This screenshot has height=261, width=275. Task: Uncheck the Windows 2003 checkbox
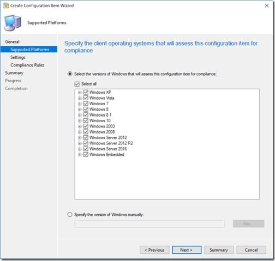pos(86,126)
